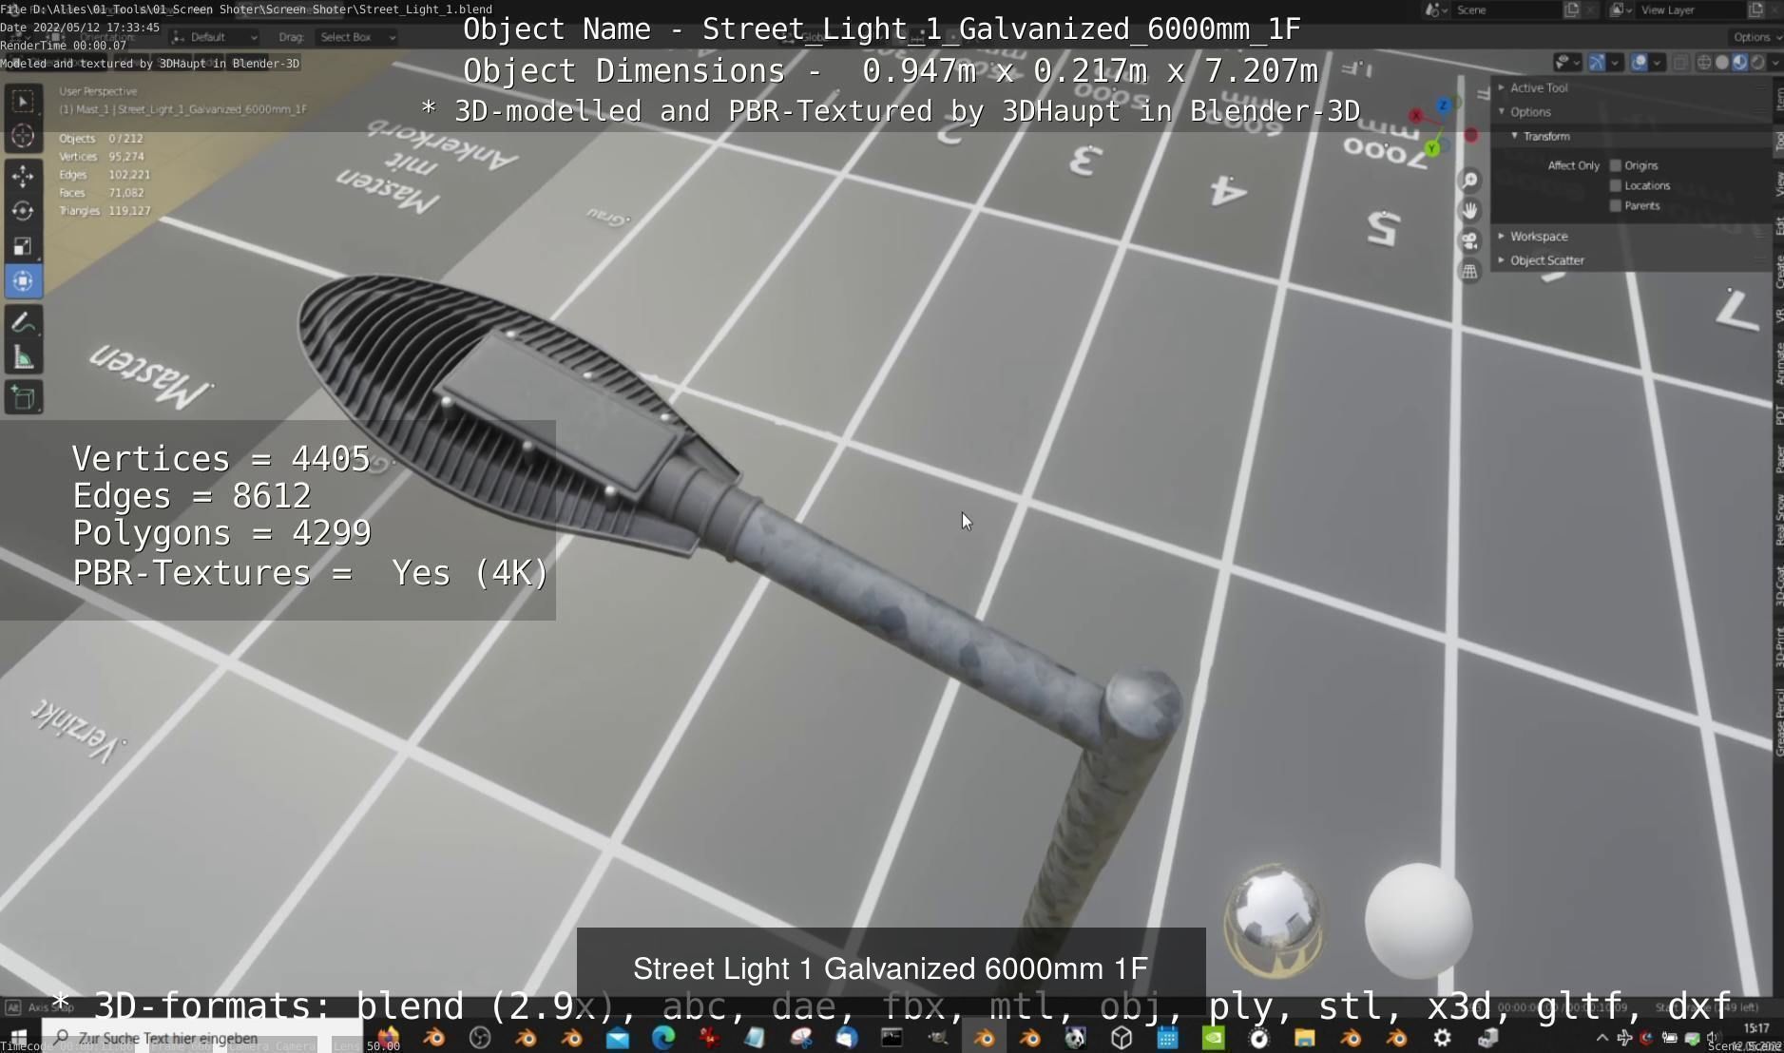Open the Tool sidebar tab
Viewport: 1784px width, 1053px height.
pos(1778,142)
